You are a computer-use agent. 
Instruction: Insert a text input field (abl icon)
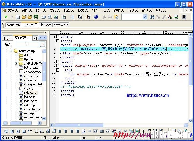tap(95, 131)
